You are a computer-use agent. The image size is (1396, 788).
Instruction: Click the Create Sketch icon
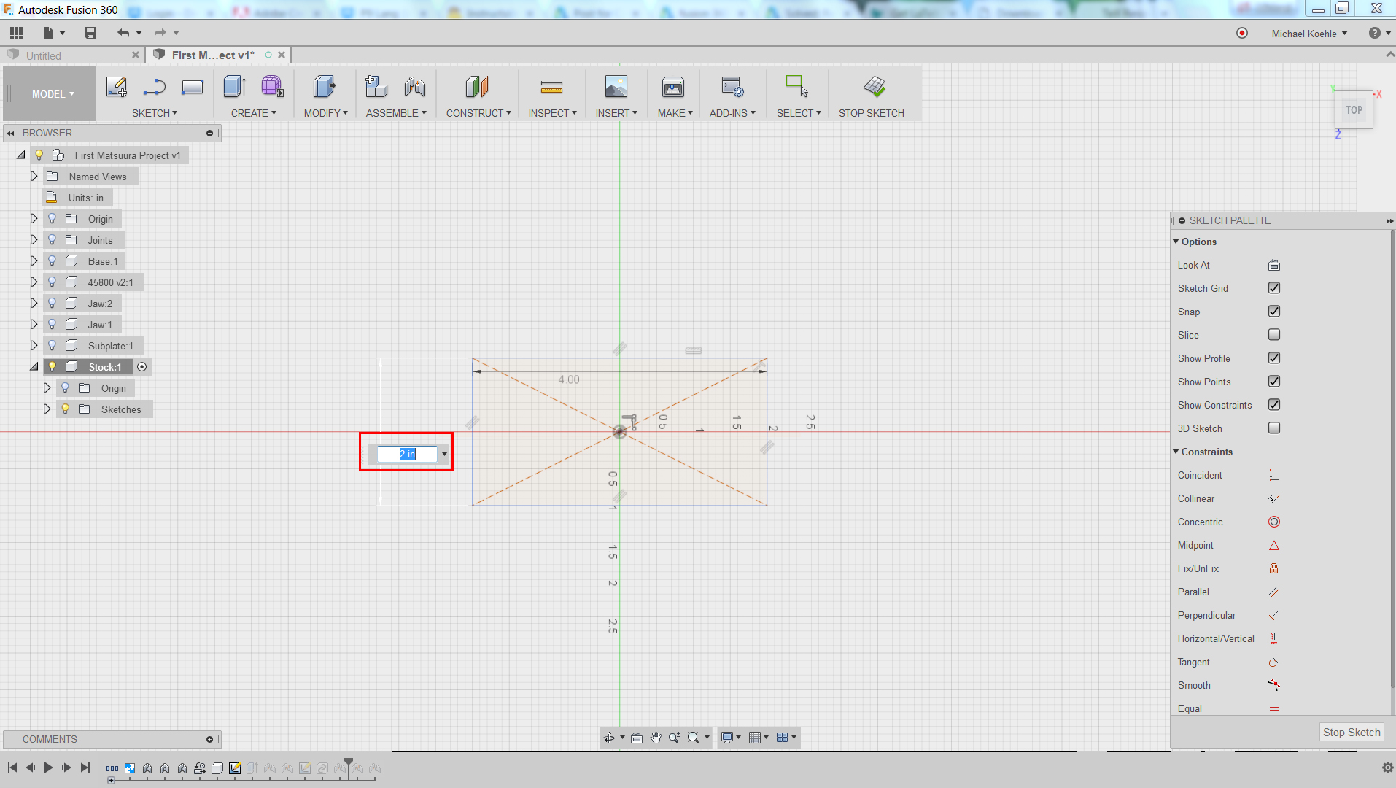[117, 87]
